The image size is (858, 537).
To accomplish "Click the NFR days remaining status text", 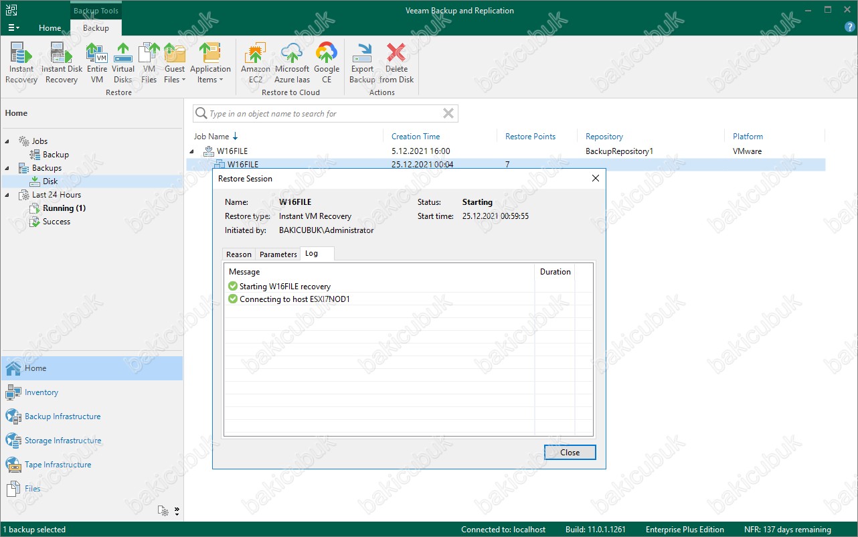I will (787, 530).
